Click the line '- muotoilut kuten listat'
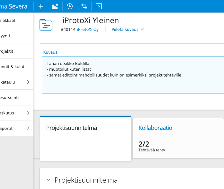Image resolution: width=224 pixels, height=189 pixels. click(69, 69)
